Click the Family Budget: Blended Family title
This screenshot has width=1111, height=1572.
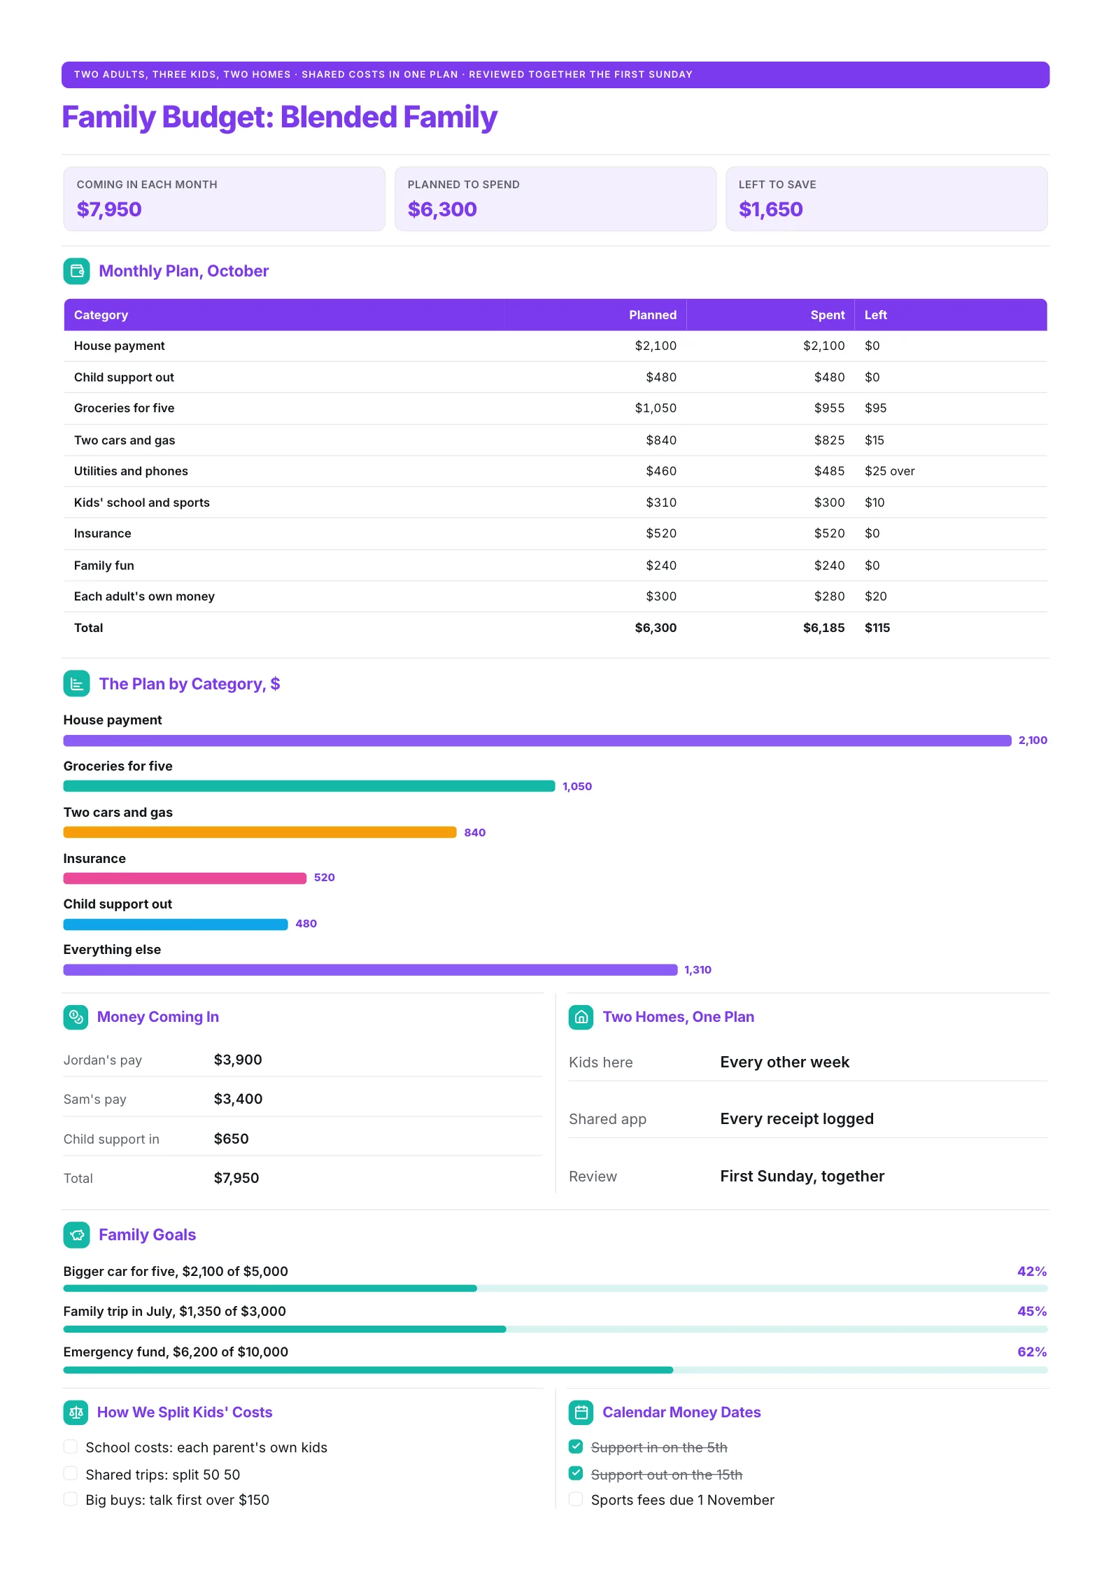pyautogui.click(x=280, y=118)
